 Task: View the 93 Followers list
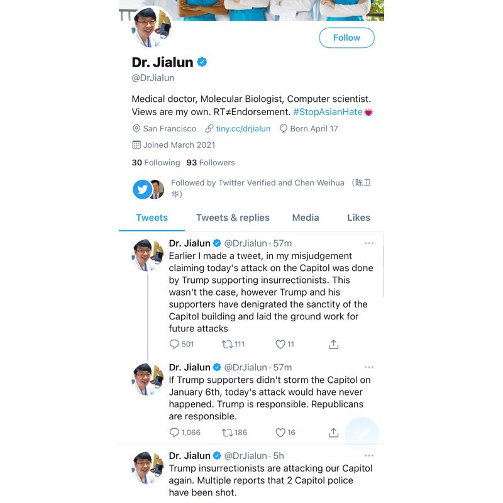211,163
